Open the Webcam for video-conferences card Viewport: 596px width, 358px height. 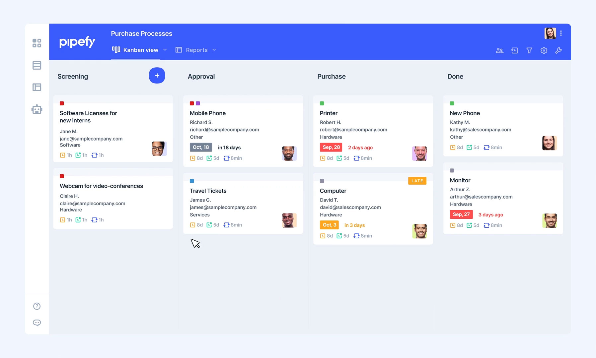point(101,186)
